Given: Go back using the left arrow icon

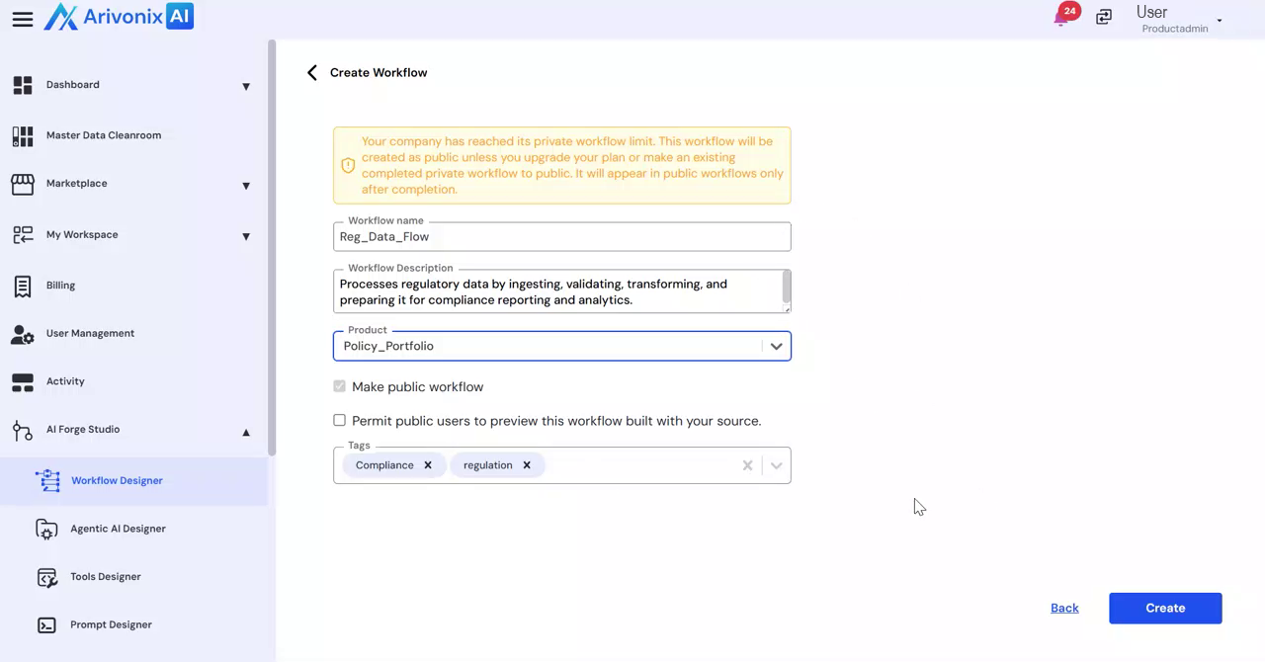Looking at the screenshot, I should tap(312, 73).
